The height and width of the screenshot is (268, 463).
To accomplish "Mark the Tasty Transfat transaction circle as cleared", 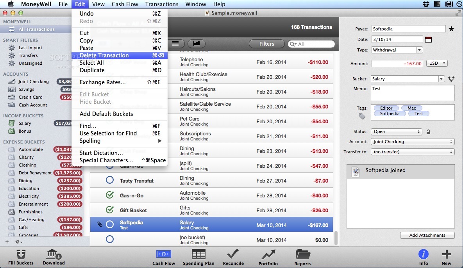I will pyautogui.click(x=109, y=180).
